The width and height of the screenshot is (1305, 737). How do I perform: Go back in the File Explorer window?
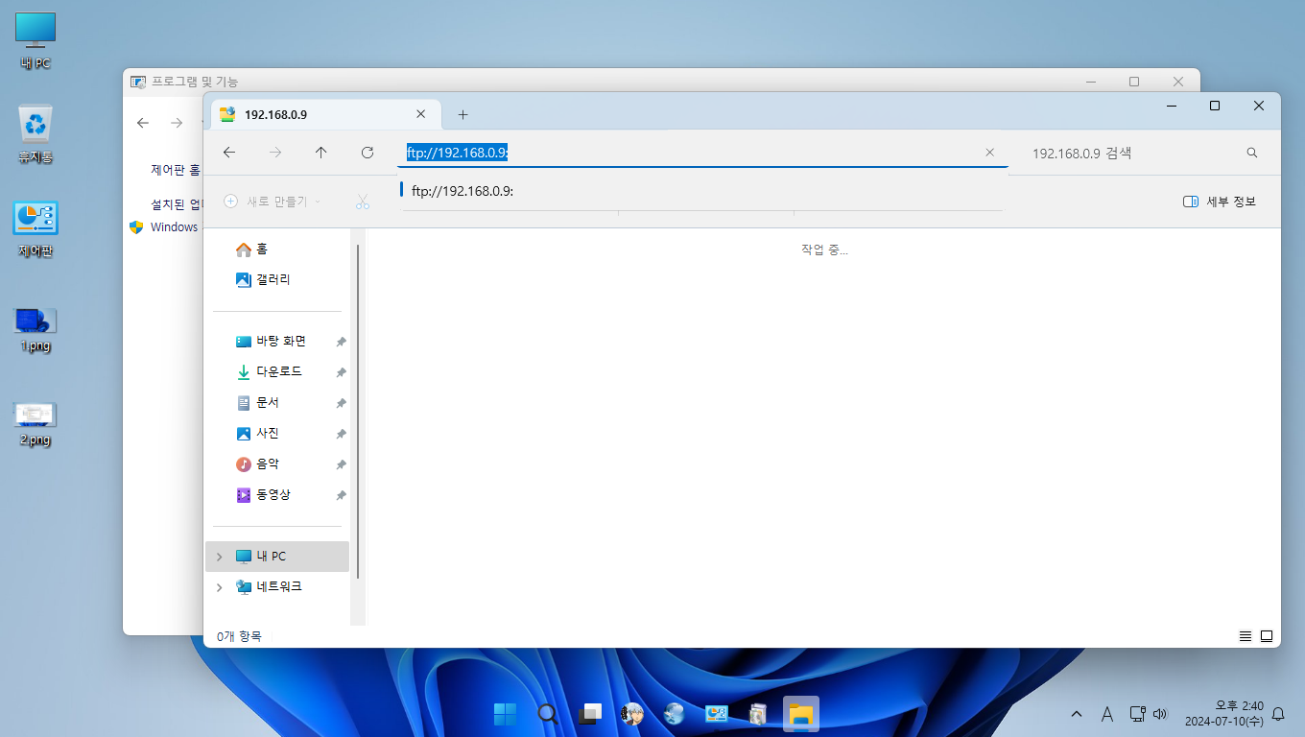(229, 153)
